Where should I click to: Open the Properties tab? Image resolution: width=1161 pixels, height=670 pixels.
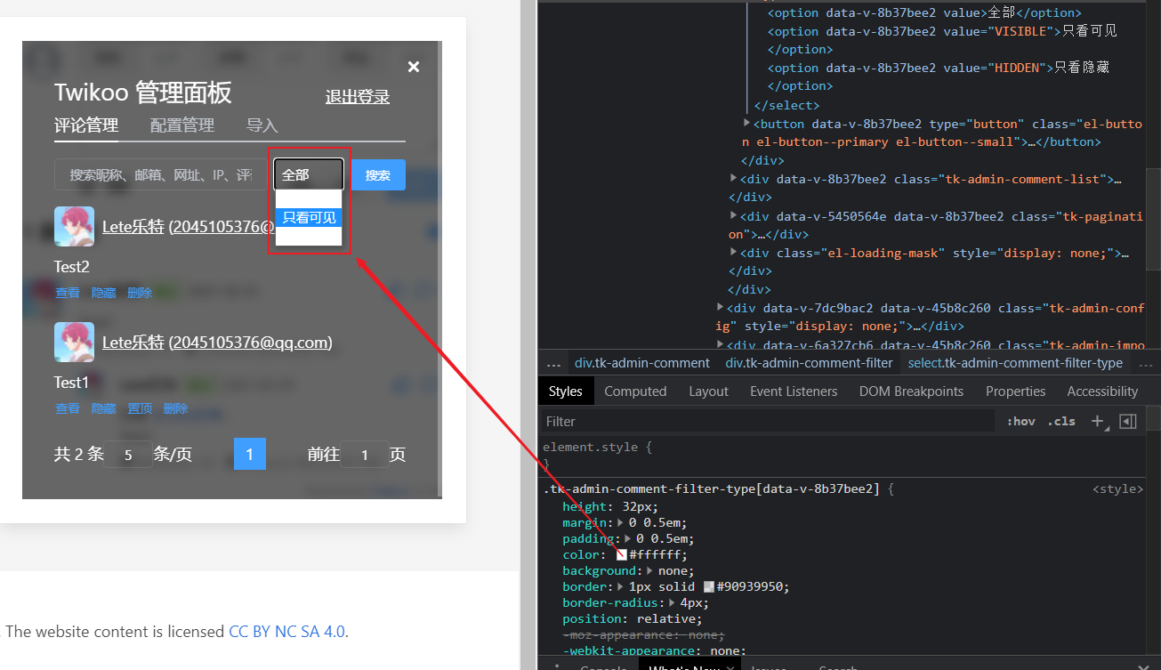pos(1015,392)
